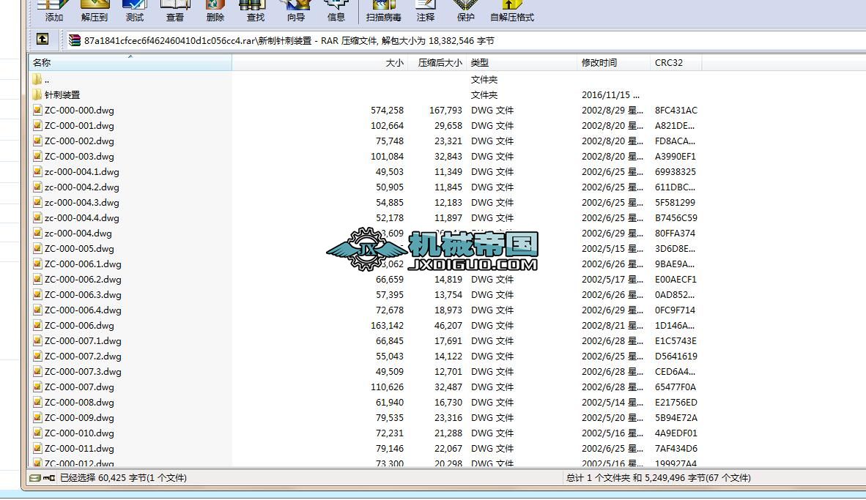Click the SFX (自解压格式) toolbar button
Viewport: 866px width, 500px height.
512,12
